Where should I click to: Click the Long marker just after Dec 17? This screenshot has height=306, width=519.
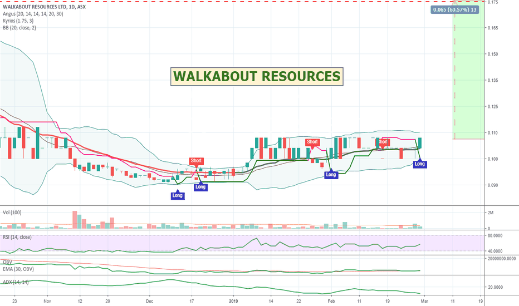[200, 186]
